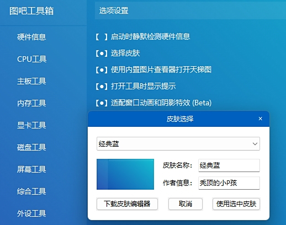Image resolution: width=286 pixels, height=225 pixels.
Task: Click 取消 button in skin dialog
Action: click(x=186, y=204)
